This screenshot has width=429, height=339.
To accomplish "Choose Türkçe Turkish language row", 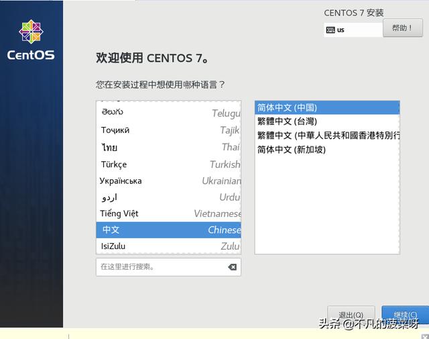I will (x=168, y=164).
